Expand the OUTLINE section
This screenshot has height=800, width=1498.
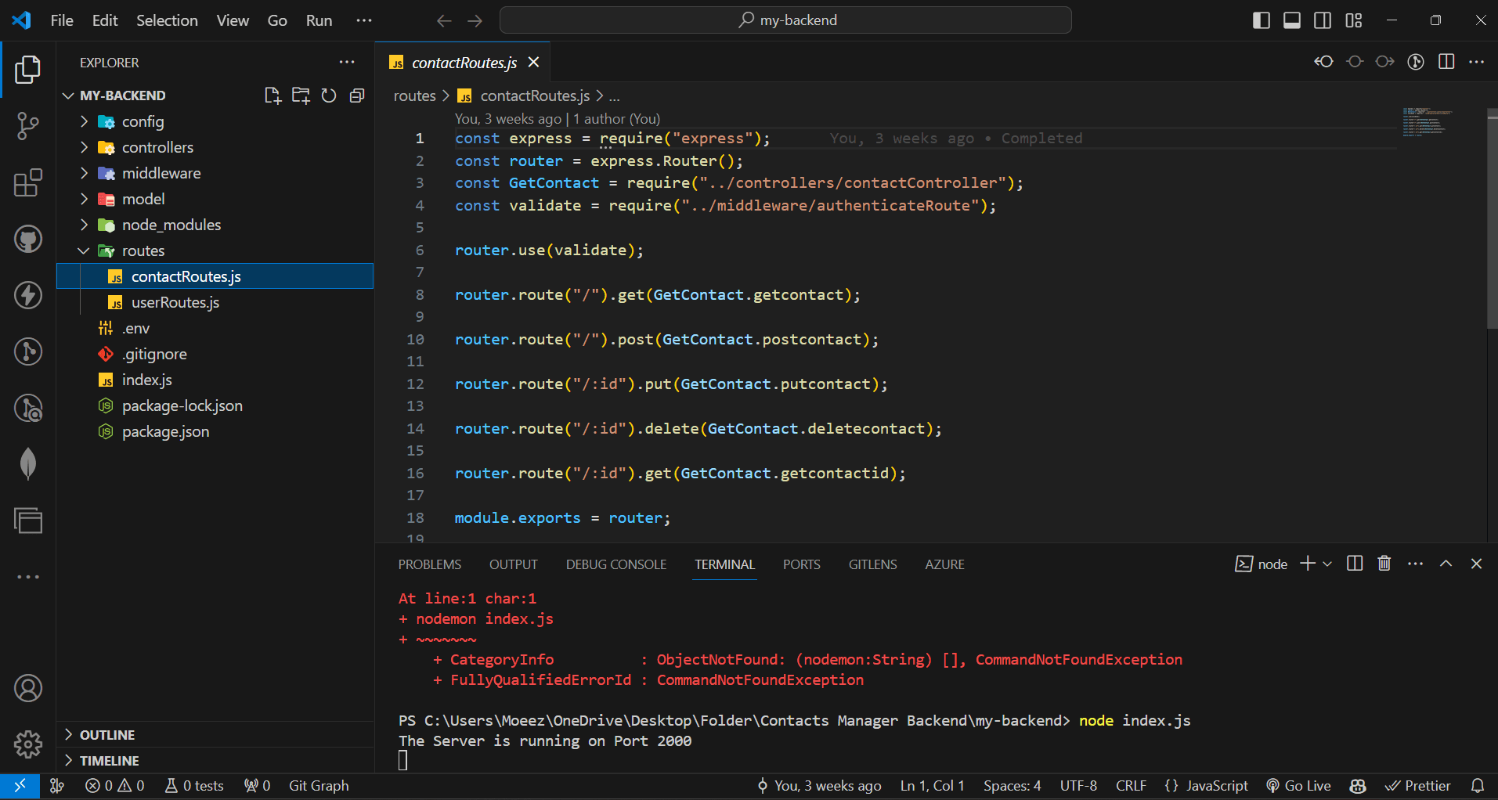pos(107,734)
